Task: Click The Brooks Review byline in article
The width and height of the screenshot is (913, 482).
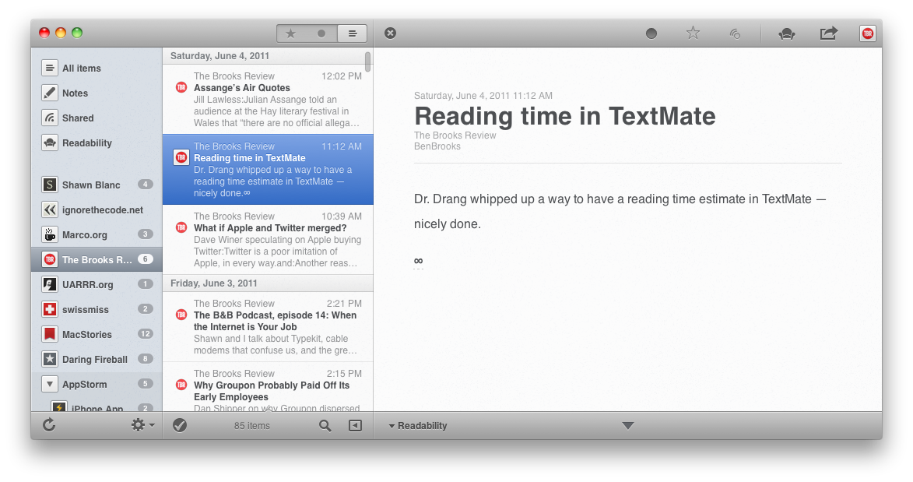Action: tap(455, 135)
